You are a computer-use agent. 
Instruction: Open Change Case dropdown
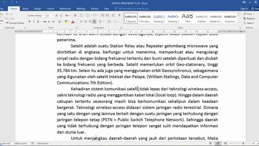point(68,15)
